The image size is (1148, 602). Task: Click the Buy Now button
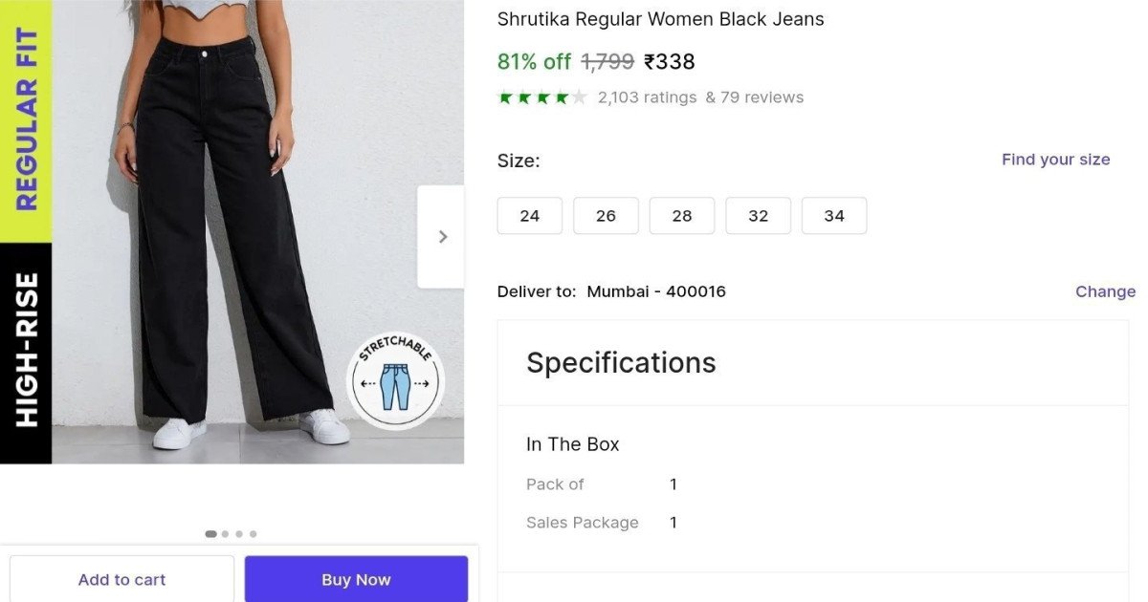coord(356,579)
